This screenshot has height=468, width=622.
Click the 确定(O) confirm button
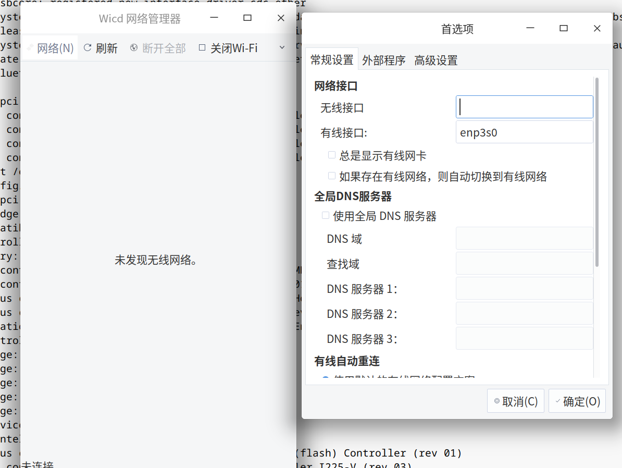(x=577, y=401)
